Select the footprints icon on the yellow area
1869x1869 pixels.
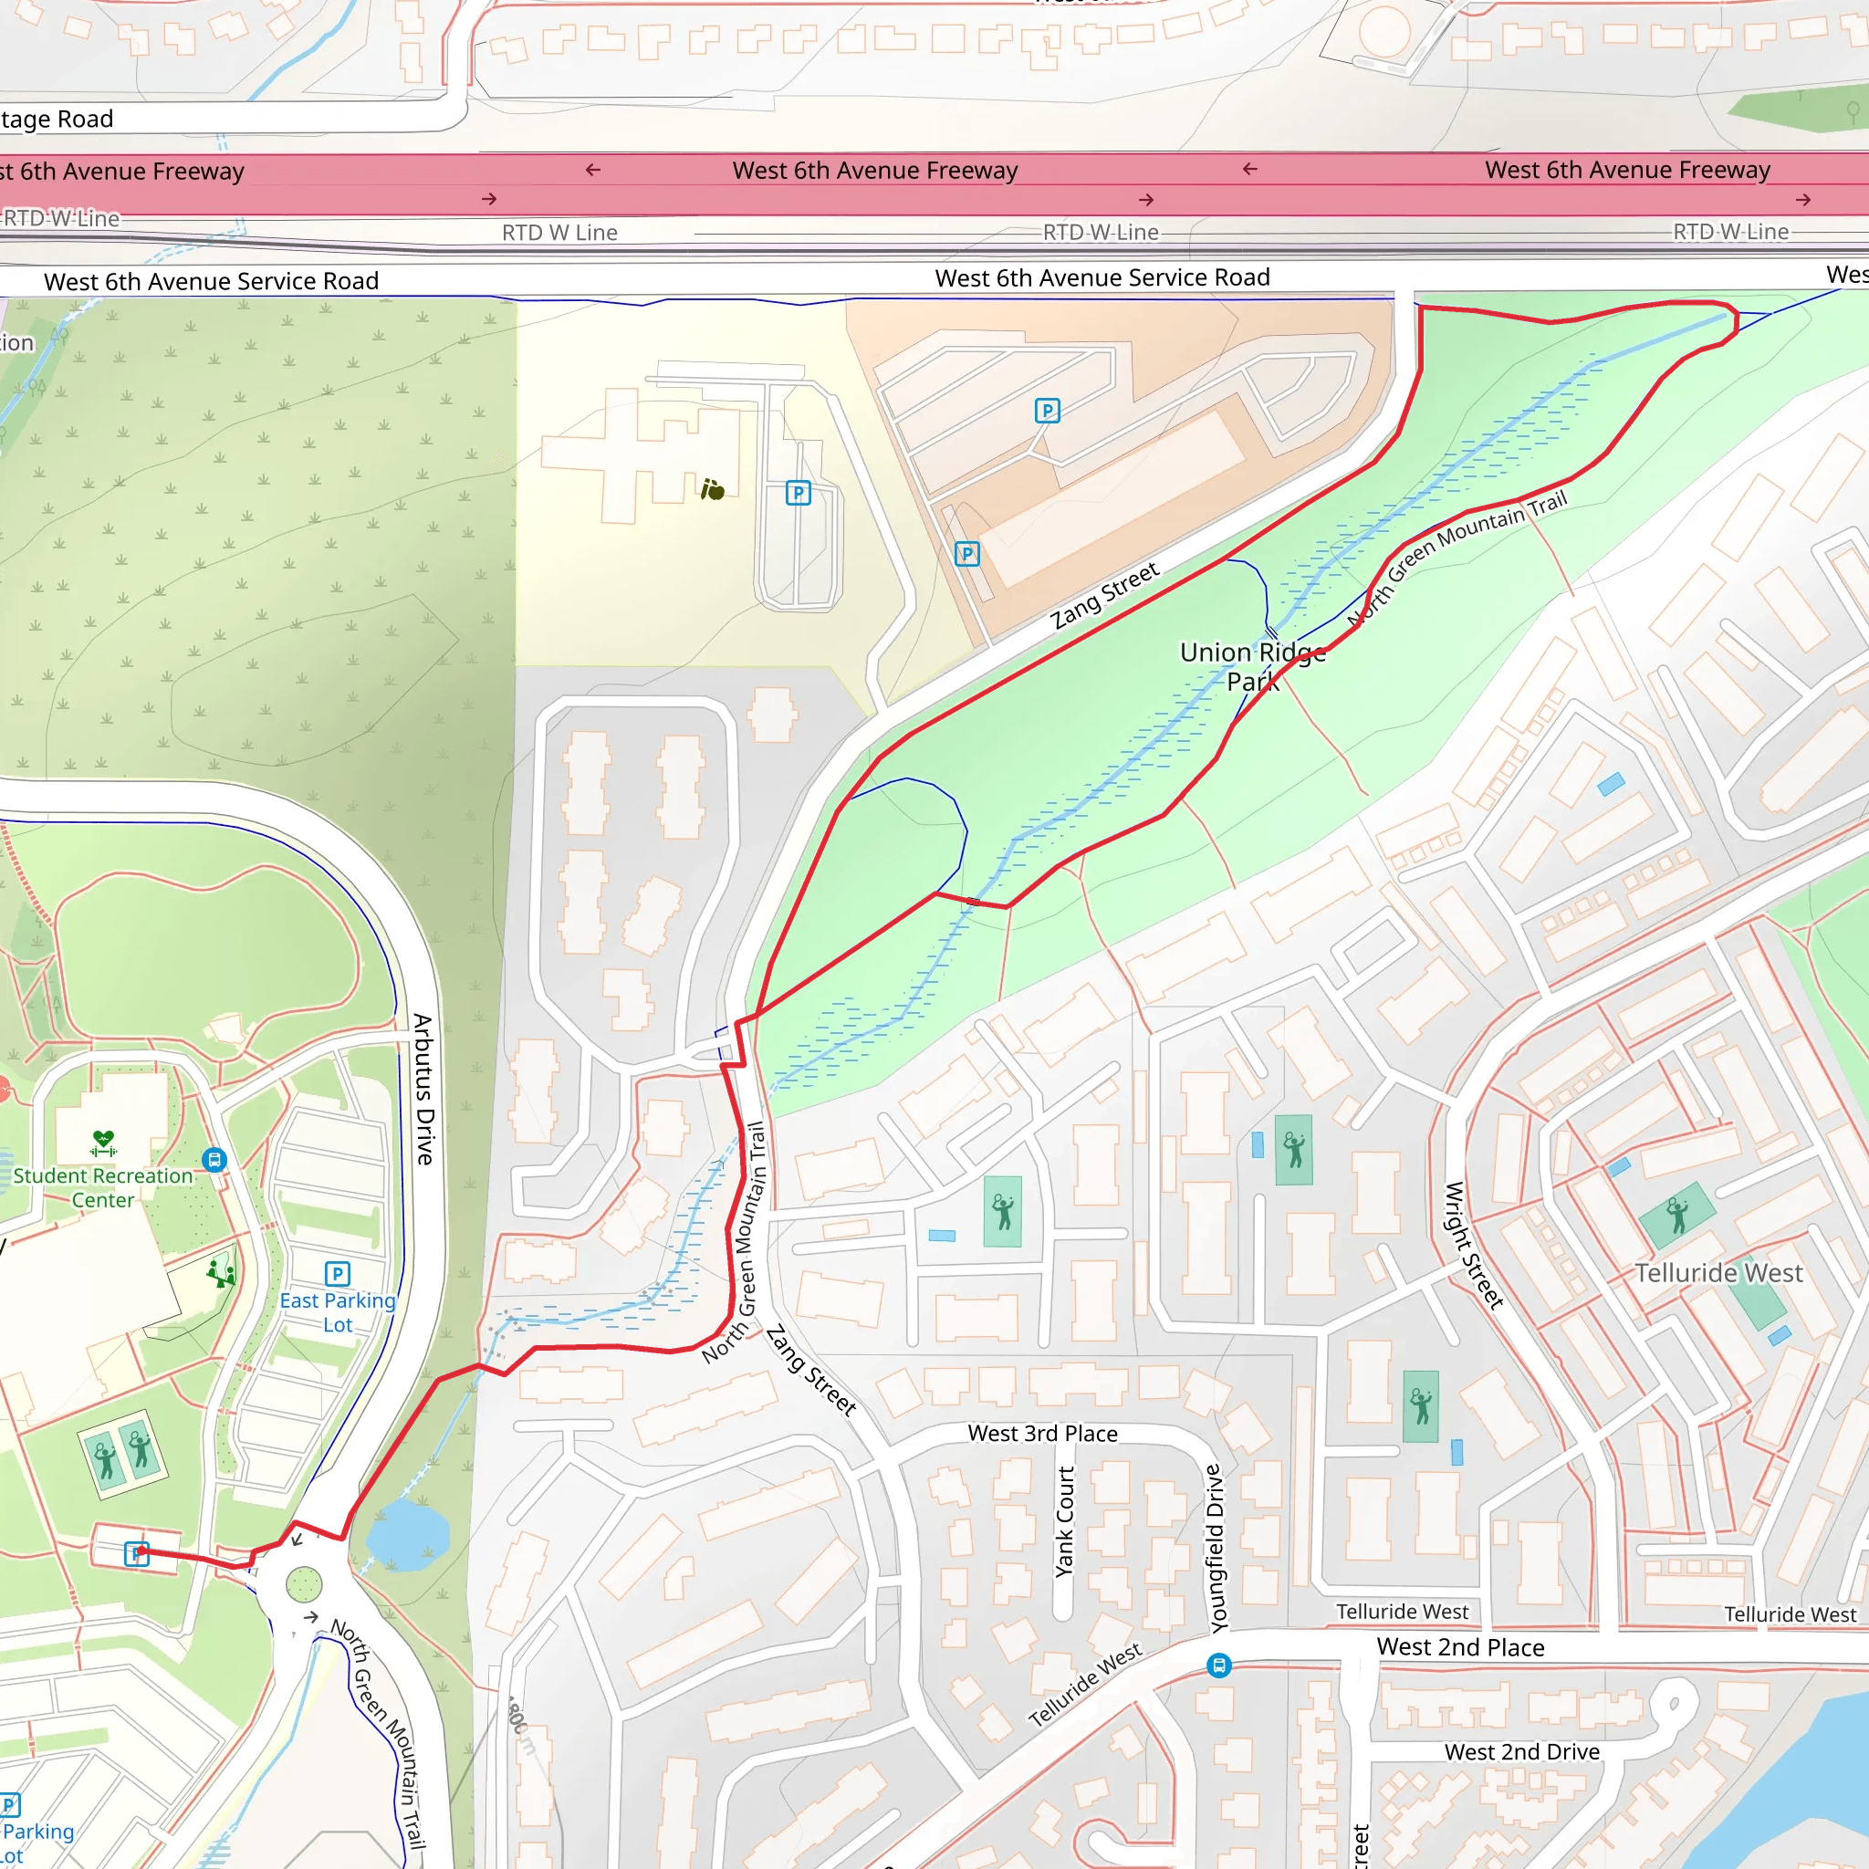(712, 489)
